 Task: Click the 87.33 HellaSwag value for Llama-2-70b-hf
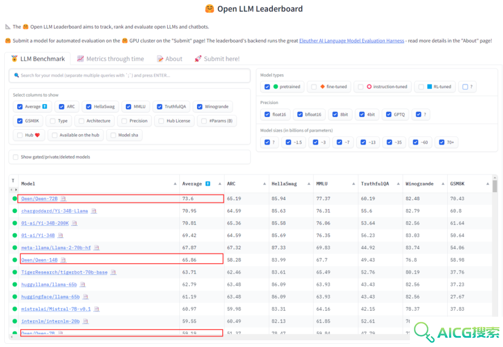pyautogui.click(x=279, y=248)
